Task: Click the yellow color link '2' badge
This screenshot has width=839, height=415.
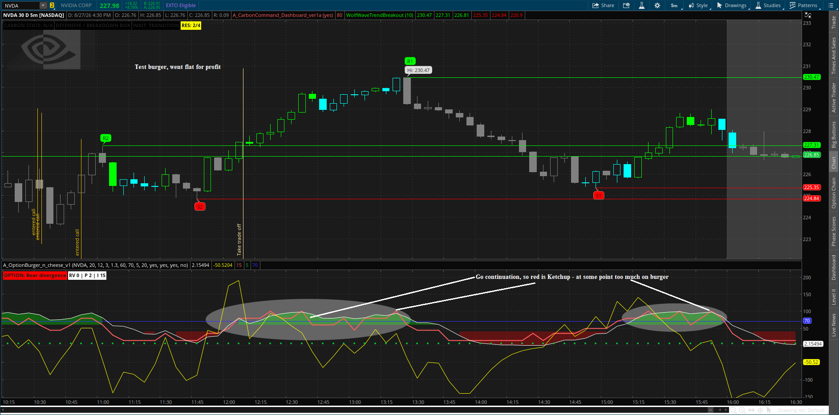Action: click(52, 5)
